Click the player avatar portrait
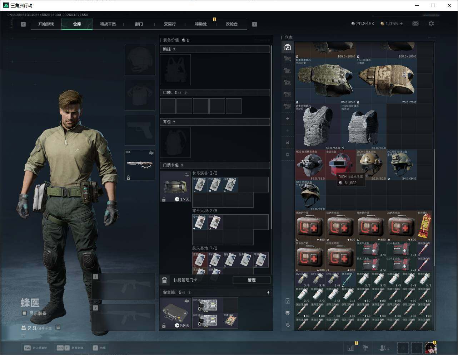Image resolution: width=458 pixels, height=355 pixels. point(430,347)
